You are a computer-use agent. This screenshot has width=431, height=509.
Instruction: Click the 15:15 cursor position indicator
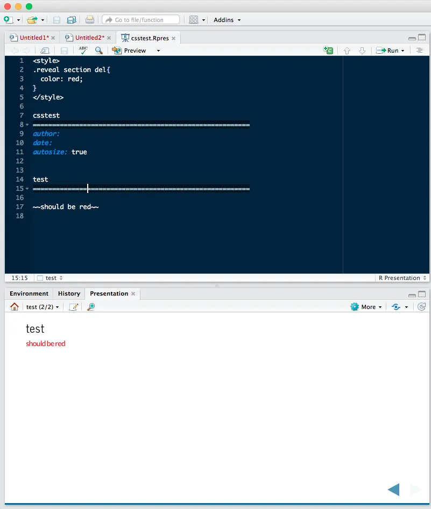(19, 278)
